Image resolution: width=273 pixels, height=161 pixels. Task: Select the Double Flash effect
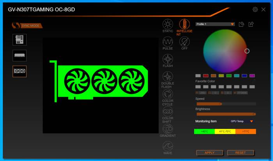(x=168, y=80)
